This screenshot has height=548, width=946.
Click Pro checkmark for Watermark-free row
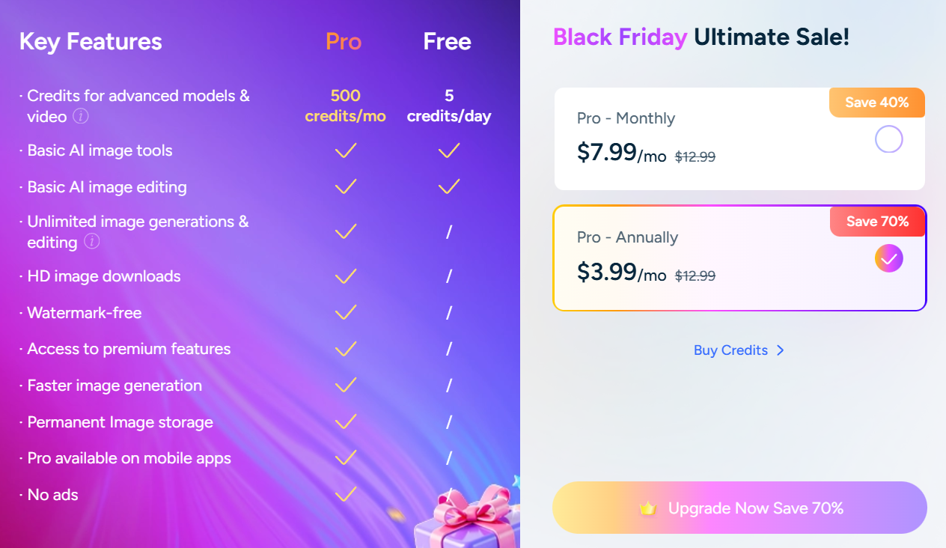pos(345,313)
